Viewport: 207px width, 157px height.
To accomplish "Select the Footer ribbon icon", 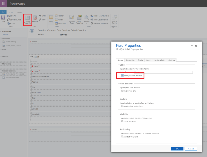I will click(56, 20).
